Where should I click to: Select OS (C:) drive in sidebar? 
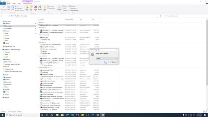7,94
